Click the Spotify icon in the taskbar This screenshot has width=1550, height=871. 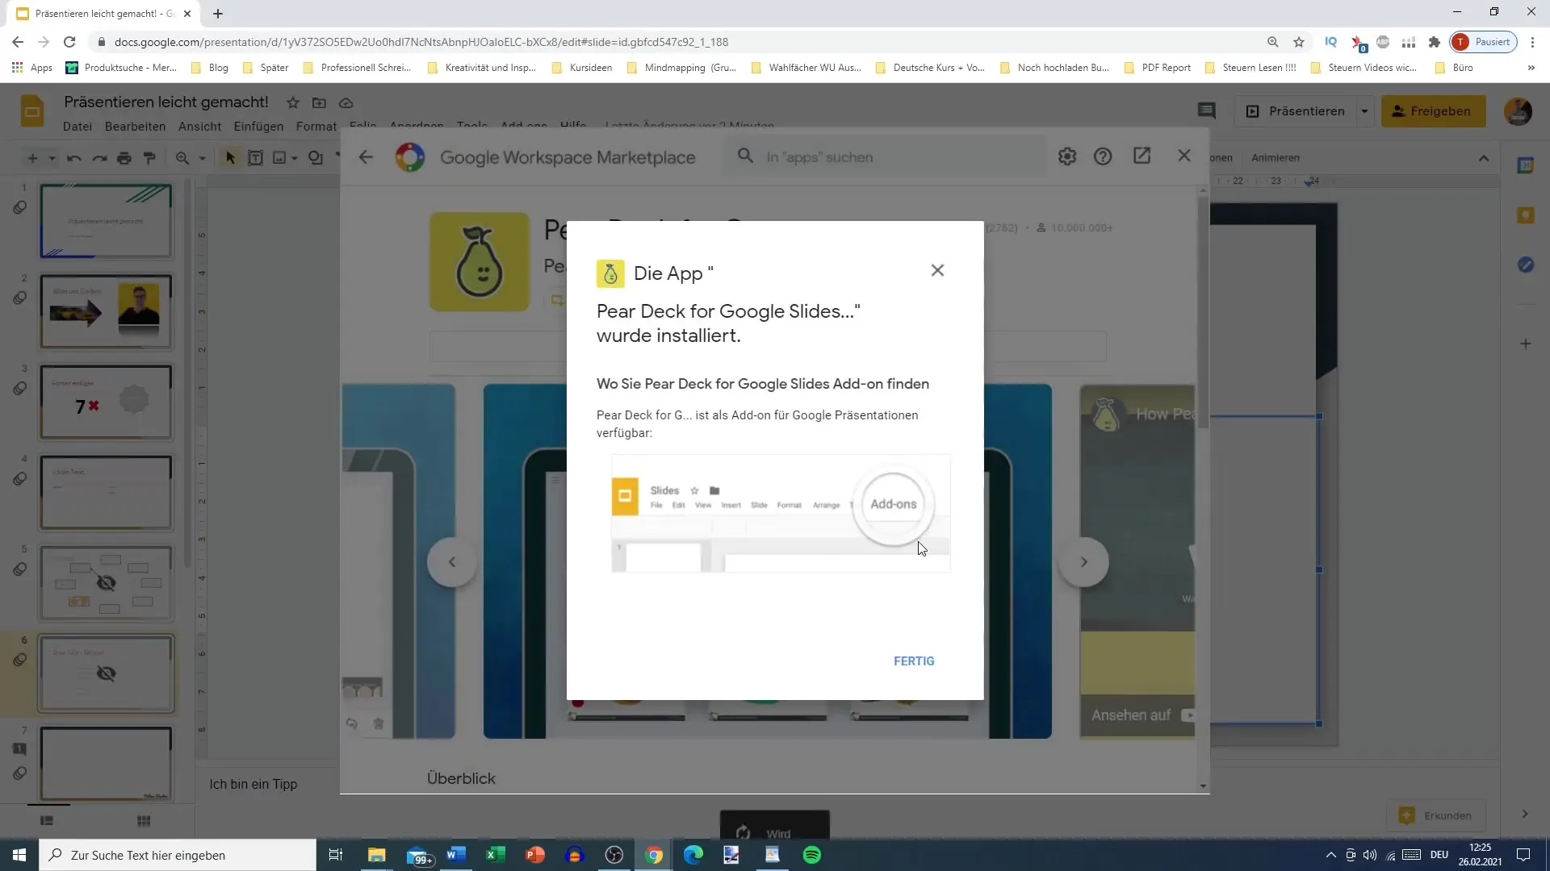click(x=811, y=855)
